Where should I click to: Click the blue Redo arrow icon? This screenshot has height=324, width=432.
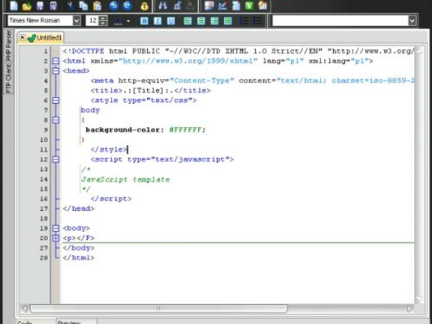127,6
